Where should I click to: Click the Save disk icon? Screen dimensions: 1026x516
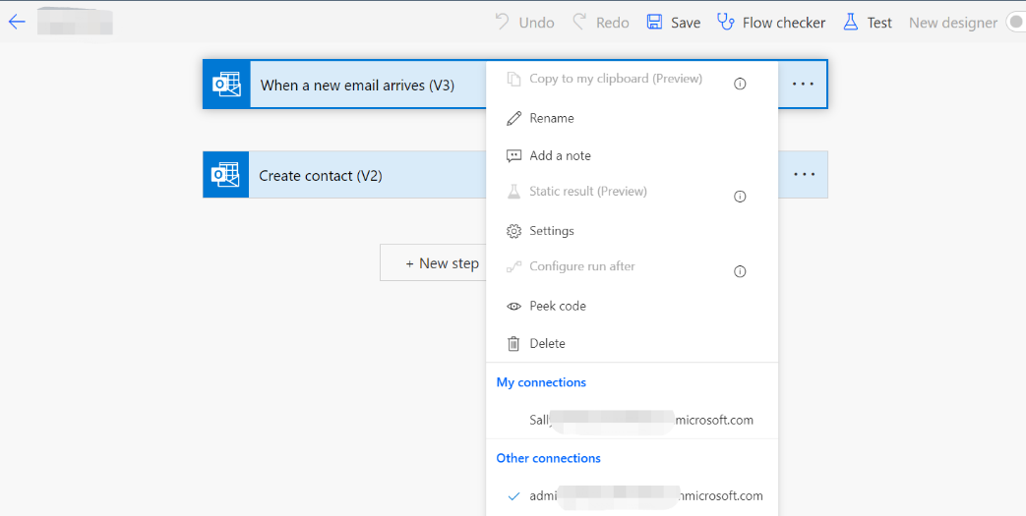(x=654, y=22)
